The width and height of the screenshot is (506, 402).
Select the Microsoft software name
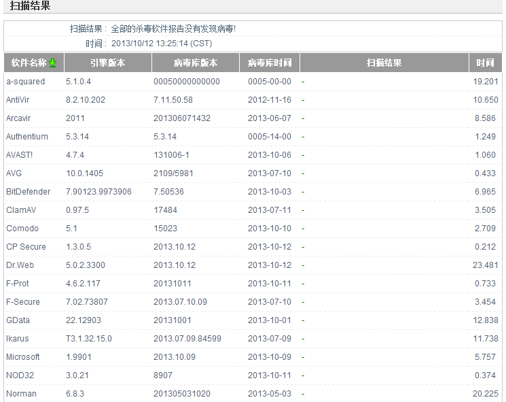tap(23, 357)
